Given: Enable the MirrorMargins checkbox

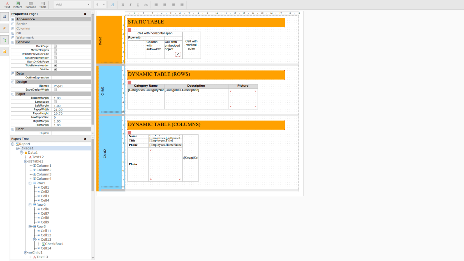Looking at the screenshot, I should (55, 50).
